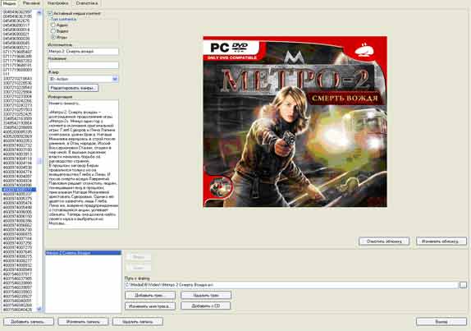This screenshot has height=331, width=471.
Task: Click the Изменить обложку button
Action: [441, 241]
